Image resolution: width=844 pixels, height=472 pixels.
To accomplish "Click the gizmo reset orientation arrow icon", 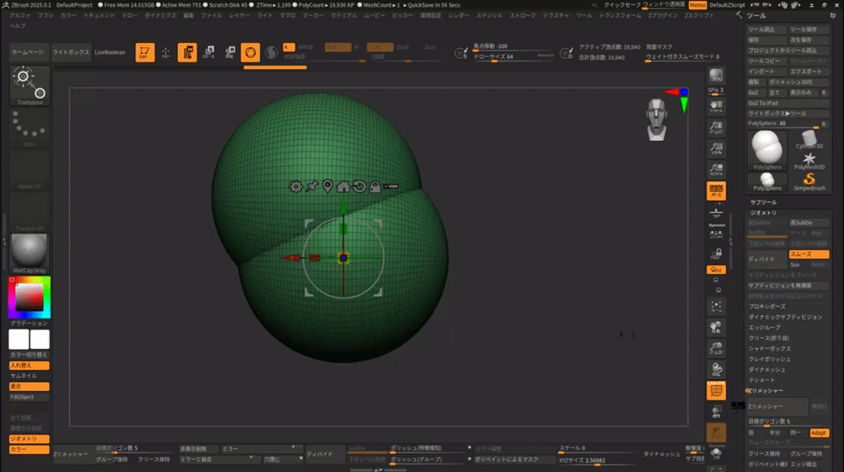I will [359, 186].
